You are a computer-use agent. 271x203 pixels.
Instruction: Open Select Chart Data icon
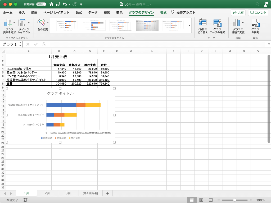[x=217, y=23]
